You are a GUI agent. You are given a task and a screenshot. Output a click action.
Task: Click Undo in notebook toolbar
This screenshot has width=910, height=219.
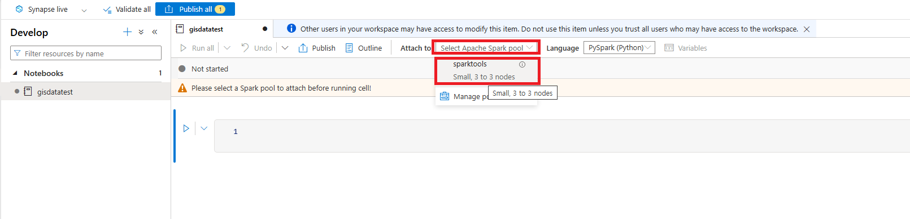click(256, 48)
